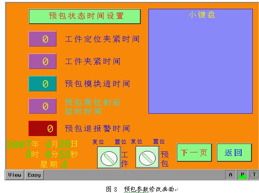Screen dimensions: 259x193
Task: Click the 返回 return button
Action: [x=234, y=153]
